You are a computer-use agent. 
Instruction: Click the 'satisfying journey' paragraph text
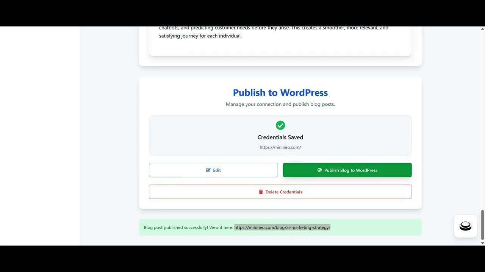(200, 36)
